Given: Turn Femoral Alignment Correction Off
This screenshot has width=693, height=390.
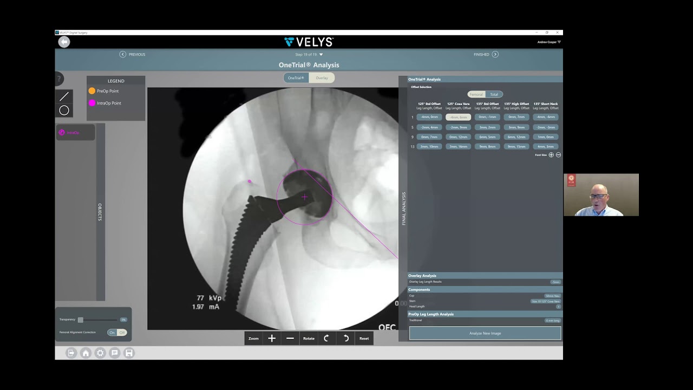Looking at the screenshot, I should [x=122, y=332].
